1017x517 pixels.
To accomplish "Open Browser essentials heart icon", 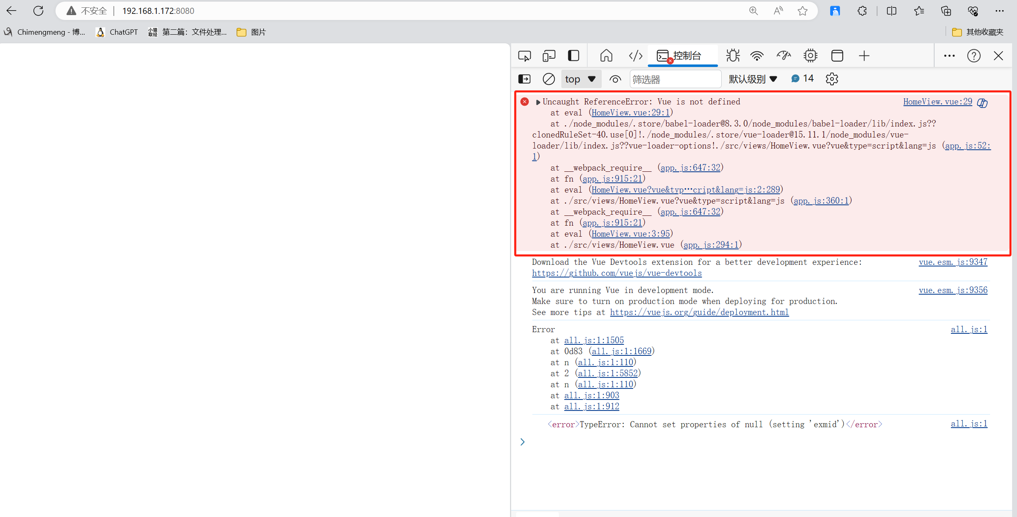I will click(973, 11).
